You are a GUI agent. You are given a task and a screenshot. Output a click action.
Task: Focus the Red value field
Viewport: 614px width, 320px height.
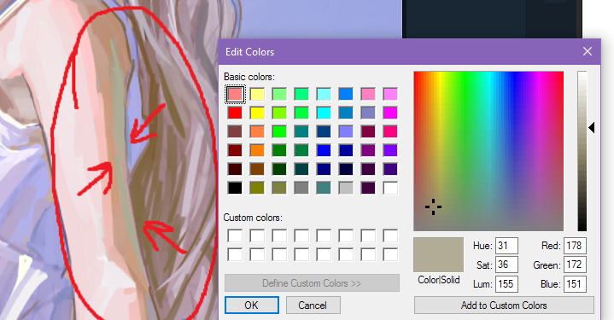pos(575,246)
